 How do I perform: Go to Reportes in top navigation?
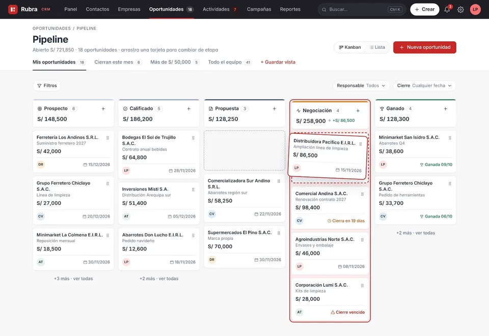click(x=290, y=9)
